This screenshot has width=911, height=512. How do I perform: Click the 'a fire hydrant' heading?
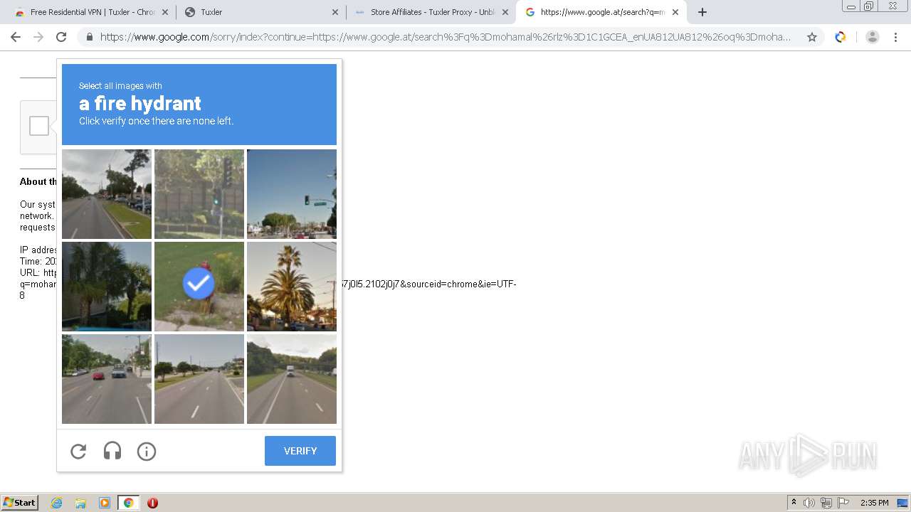coord(140,103)
